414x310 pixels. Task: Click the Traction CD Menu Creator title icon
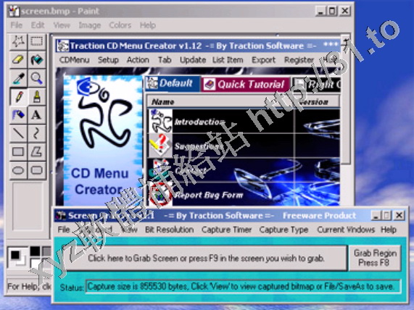(x=63, y=46)
